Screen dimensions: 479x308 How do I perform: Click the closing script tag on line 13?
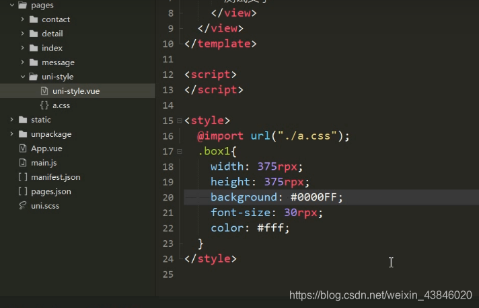[214, 90]
